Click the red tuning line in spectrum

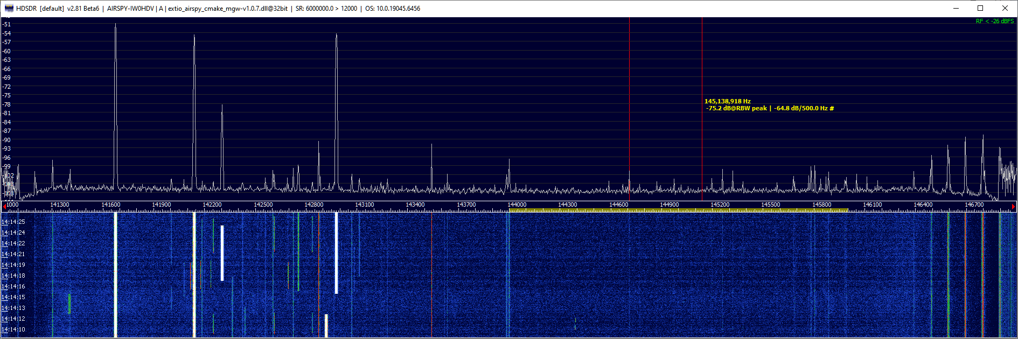pos(629,108)
